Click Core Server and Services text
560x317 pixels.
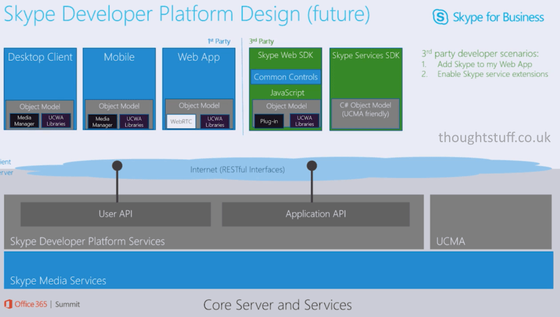[278, 305]
